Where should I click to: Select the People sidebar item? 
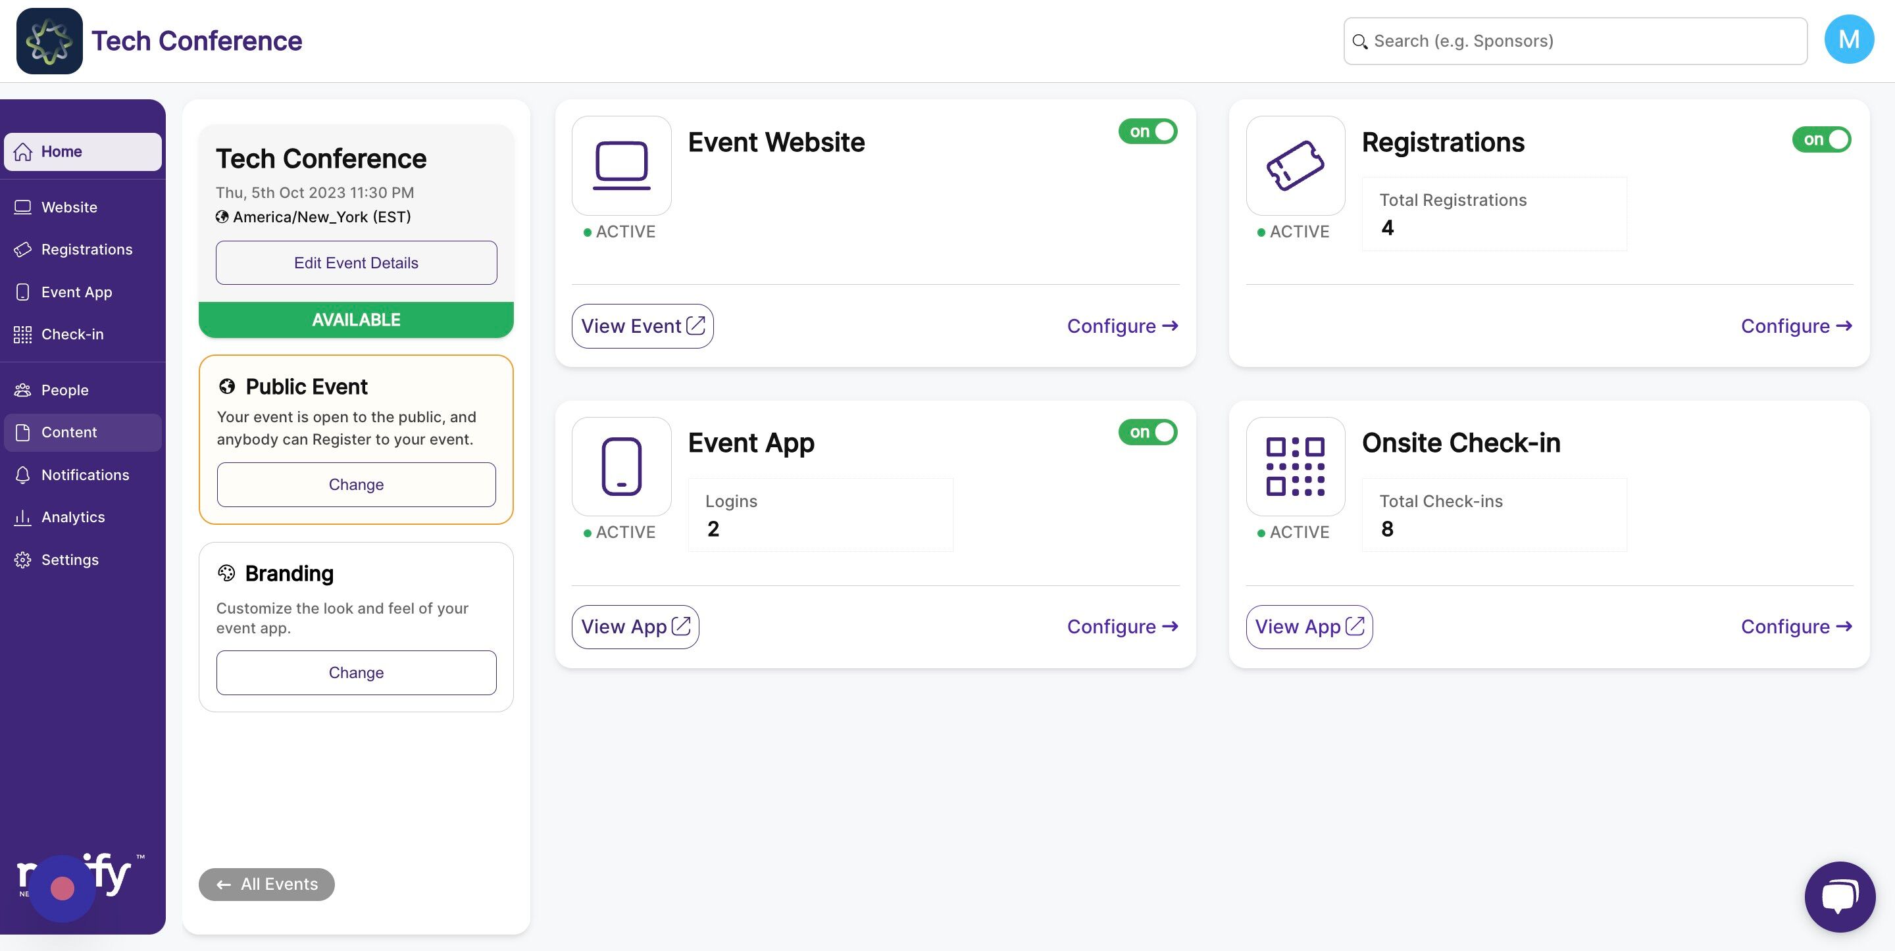64,390
